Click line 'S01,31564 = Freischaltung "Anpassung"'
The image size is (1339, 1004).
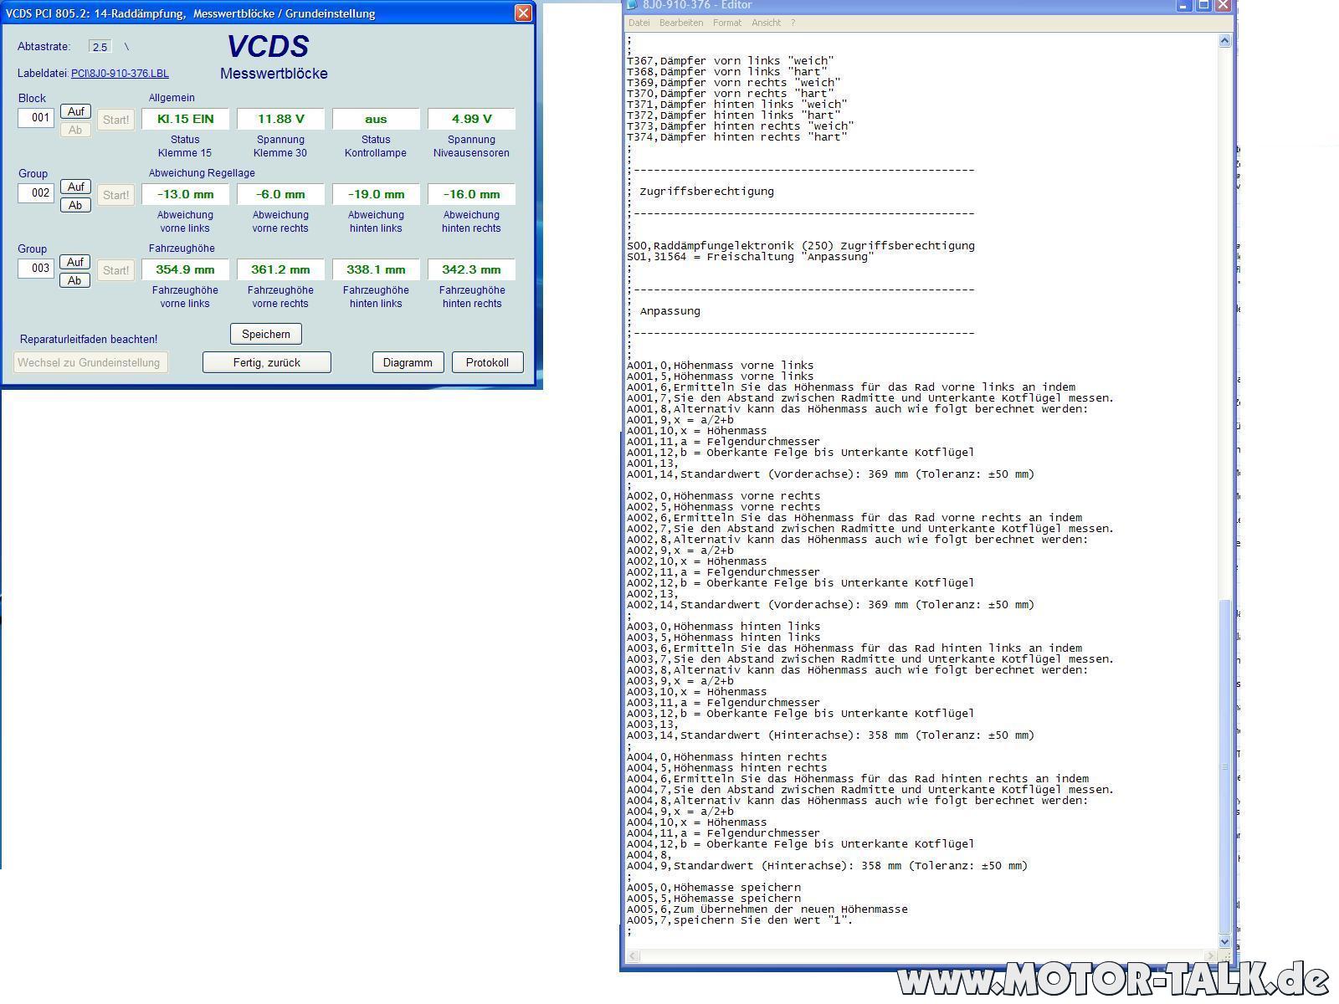[751, 257]
